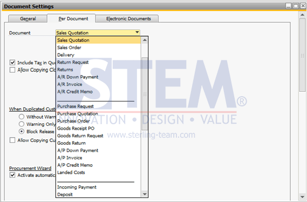Expand the Document combo box arrow
The height and width of the screenshot is (202, 307).
137,32
